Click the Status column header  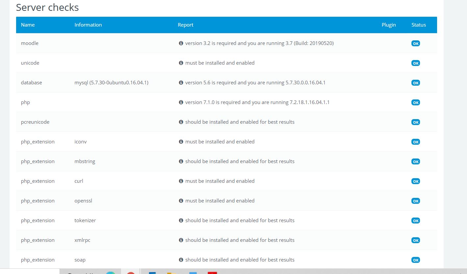[x=419, y=25]
